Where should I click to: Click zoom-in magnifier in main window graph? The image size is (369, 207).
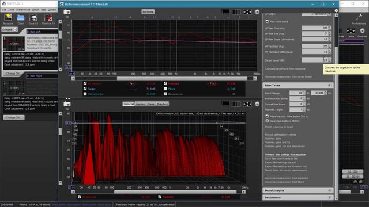click(361, 182)
